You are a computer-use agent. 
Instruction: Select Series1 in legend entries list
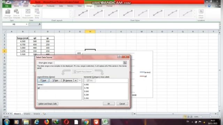point(60,85)
